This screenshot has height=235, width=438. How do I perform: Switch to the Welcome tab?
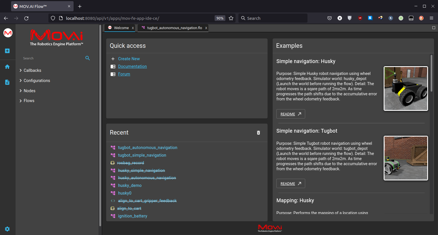coord(121,28)
